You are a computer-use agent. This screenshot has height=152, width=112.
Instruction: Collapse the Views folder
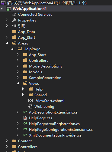coord(18,84)
